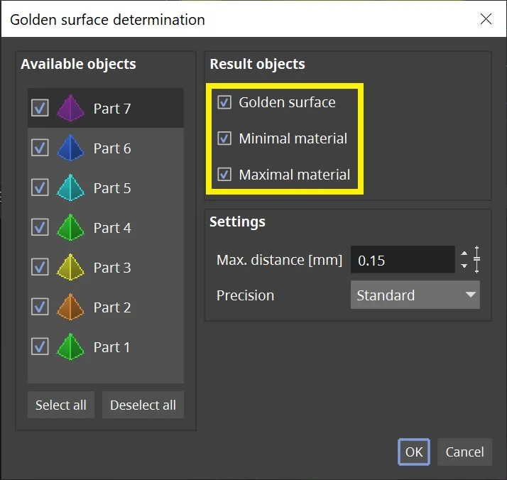507x480 pixels.
Task: Disable the Maximal material checkbox
Action: point(224,175)
